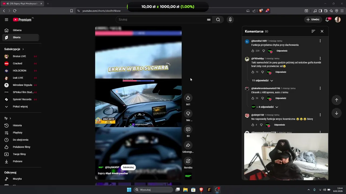Viewport: 346px width, 194px height.
Task: Open on-screen keyboard in search box
Action: (209, 19)
